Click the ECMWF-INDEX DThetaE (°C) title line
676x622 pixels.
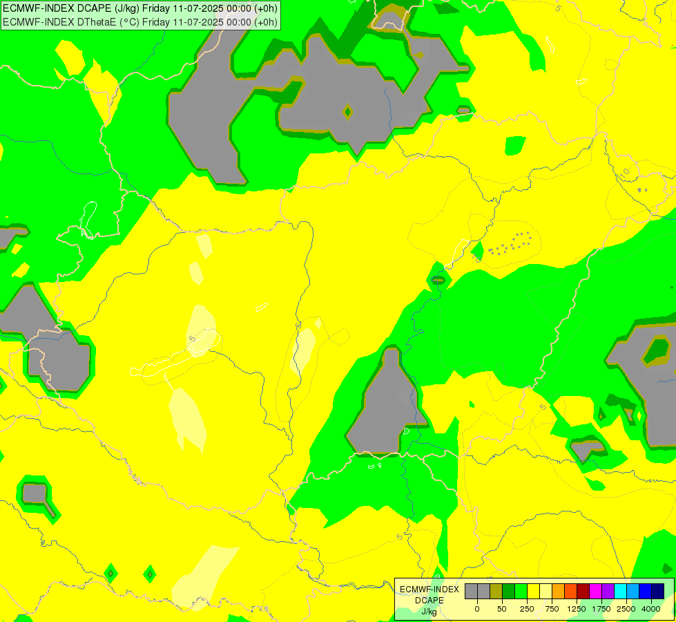(x=140, y=21)
